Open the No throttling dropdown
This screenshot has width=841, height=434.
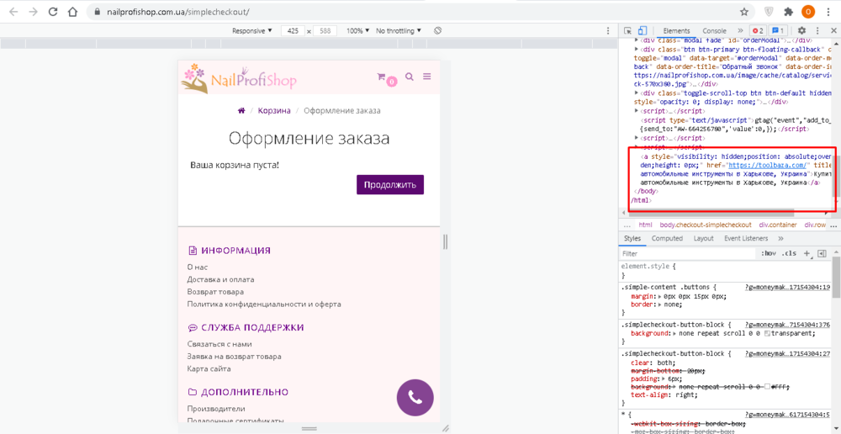point(399,31)
